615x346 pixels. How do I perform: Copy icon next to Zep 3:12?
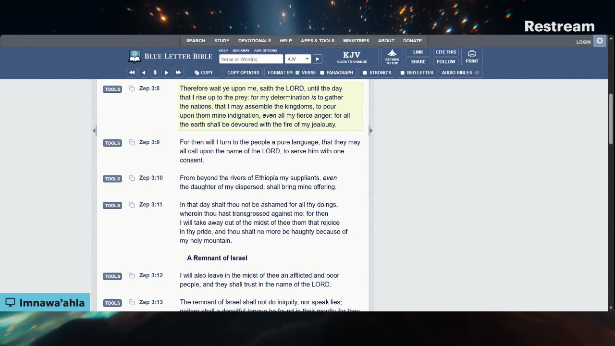tap(132, 276)
